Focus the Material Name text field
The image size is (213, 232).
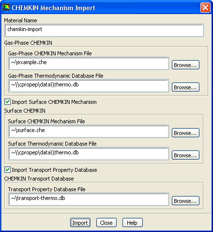pyautogui.click(x=104, y=30)
